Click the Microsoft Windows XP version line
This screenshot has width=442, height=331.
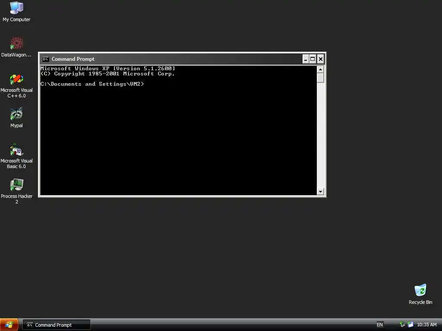click(x=107, y=69)
